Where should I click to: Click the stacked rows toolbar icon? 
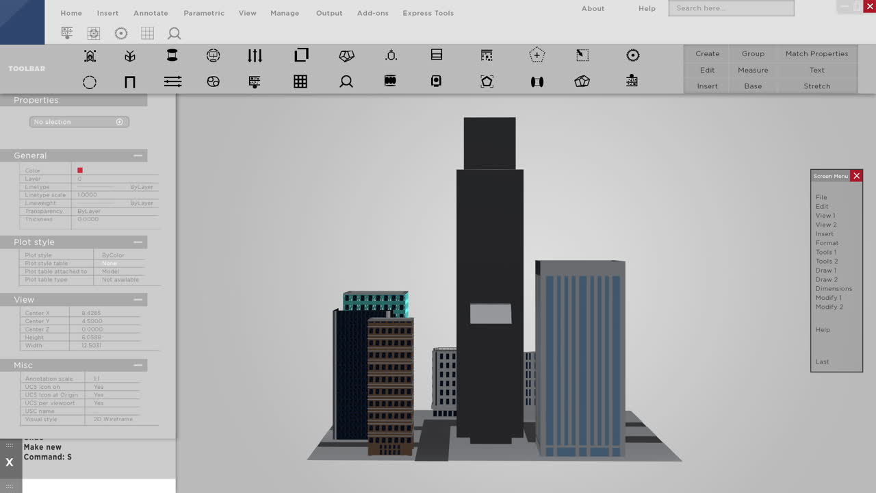point(437,55)
